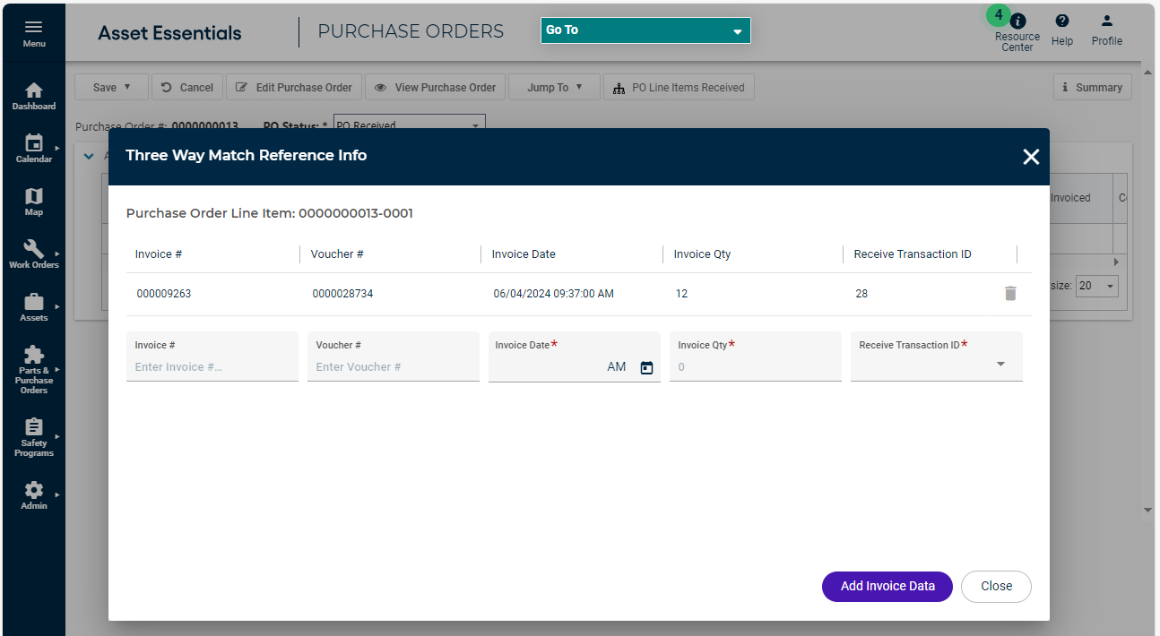Open Safety Programs sidebar section
1160x636 pixels.
tap(33, 438)
